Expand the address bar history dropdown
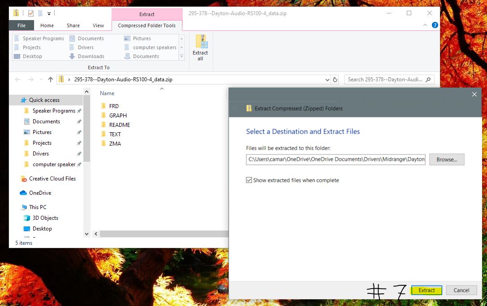Image resolution: width=487 pixels, height=306 pixels. click(328, 80)
